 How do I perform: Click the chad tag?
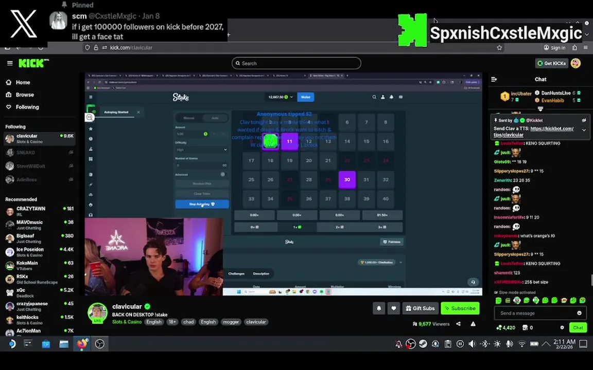(188, 322)
